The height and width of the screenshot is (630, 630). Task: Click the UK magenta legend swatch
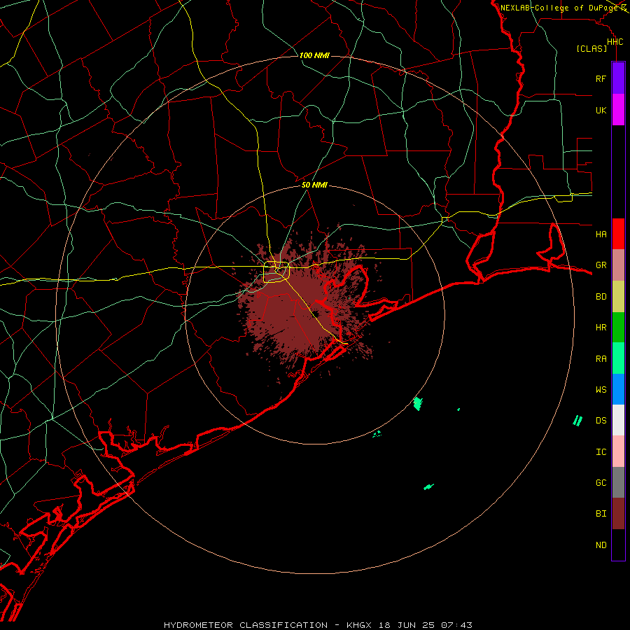click(x=618, y=110)
